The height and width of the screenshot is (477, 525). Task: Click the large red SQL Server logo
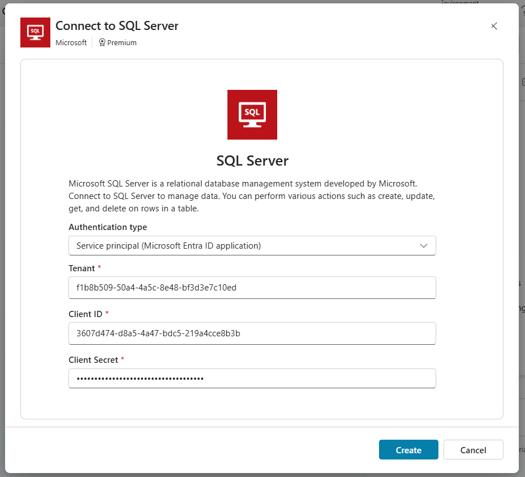click(252, 114)
